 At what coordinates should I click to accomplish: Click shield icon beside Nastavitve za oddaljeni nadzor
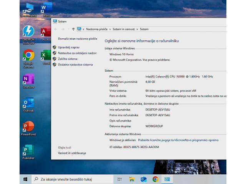55,53
